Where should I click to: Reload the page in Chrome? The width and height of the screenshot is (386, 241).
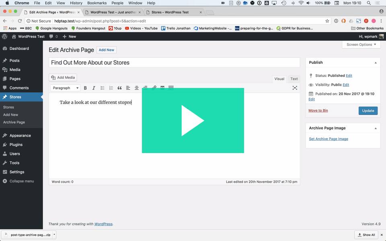(x=20, y=21)
